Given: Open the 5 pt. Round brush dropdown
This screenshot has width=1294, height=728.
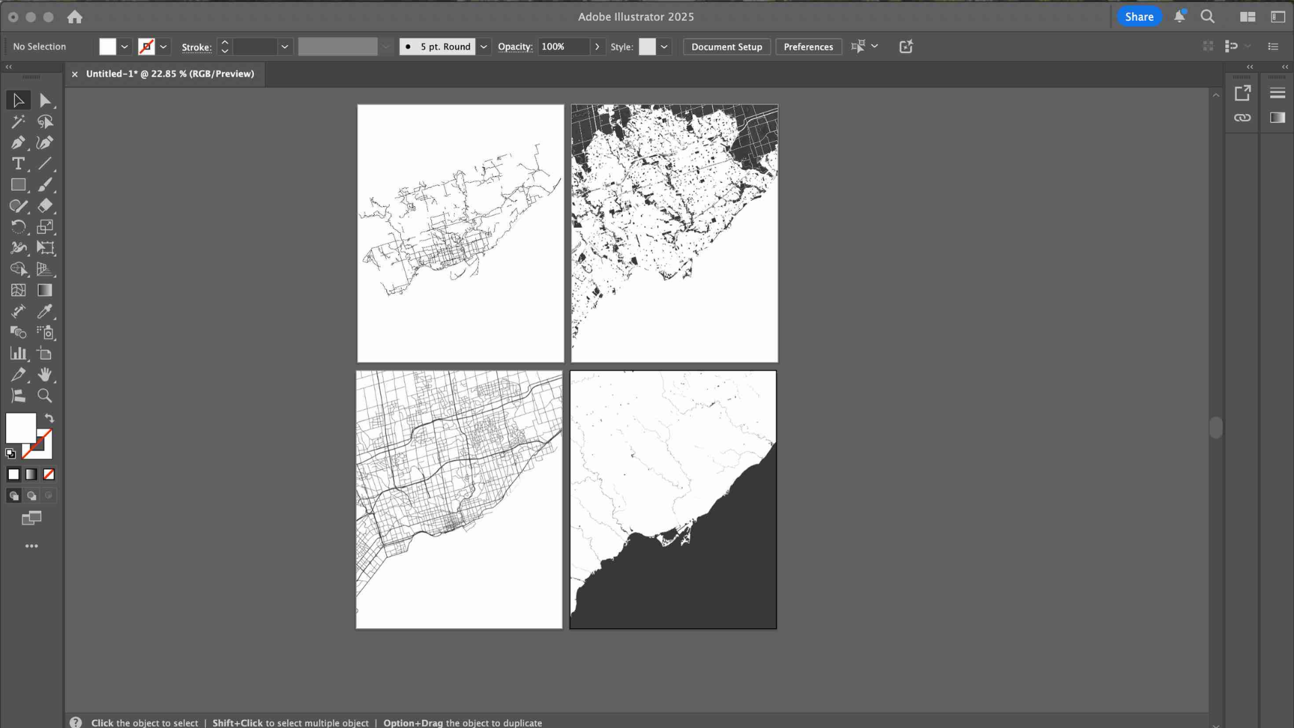Looking at the screenshot, I should [x=483, y=47].
